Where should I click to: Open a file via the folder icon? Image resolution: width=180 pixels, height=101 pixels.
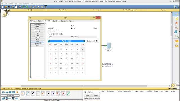[x=6, y=7]
